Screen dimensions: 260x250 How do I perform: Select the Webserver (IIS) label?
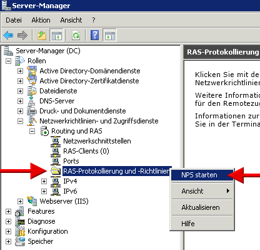coord(64,201)
